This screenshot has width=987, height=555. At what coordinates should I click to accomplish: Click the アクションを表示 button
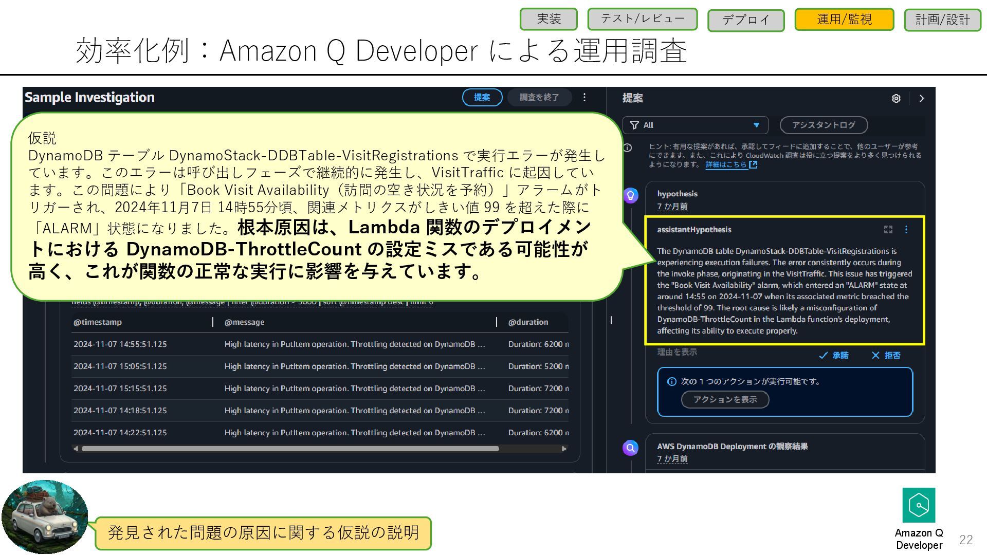(725, 399)
